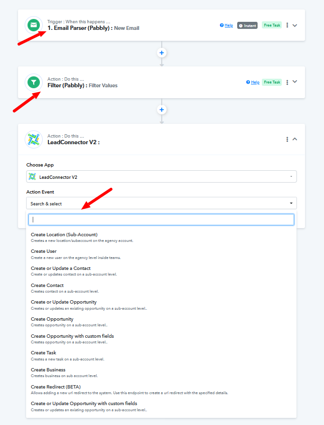Click the LeadConnector logo inside Choose App field
This screenshot has width=324, height=425.
coord(32,177)
